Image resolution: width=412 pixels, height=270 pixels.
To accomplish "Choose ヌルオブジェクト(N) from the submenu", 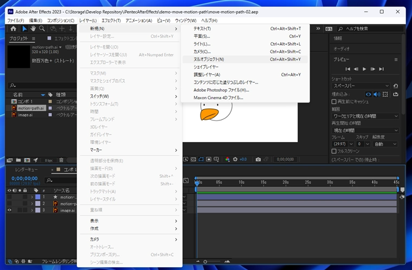I will pyautogui.click(x=209, y=59).
